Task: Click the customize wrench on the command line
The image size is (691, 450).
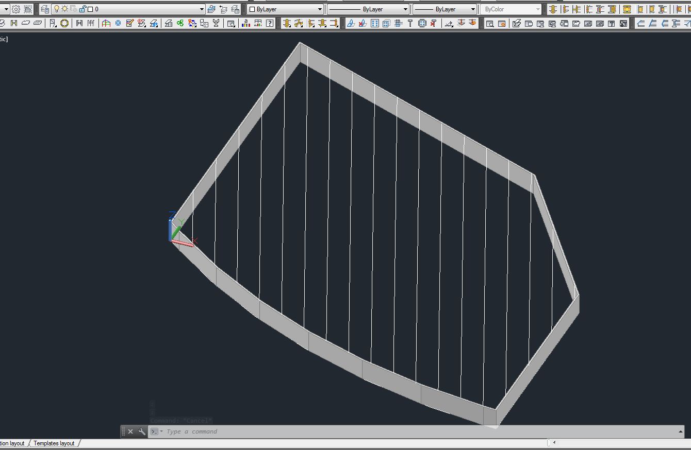Action: pos(142,431)
